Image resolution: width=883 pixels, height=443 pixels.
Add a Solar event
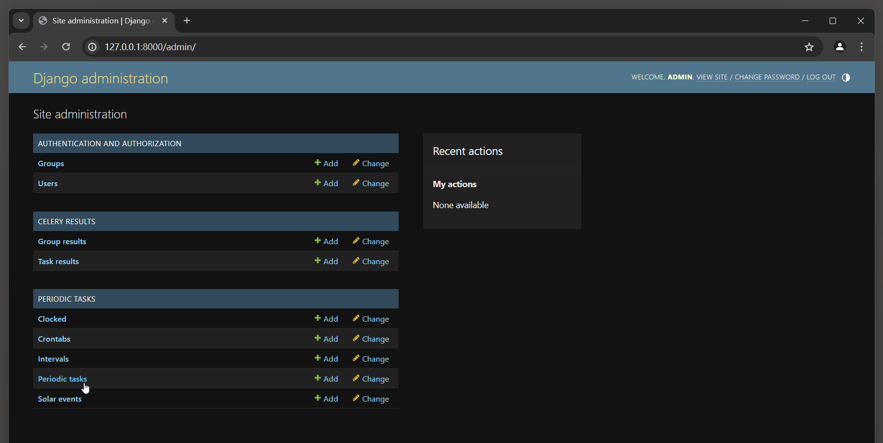click(x=326, y=399)
